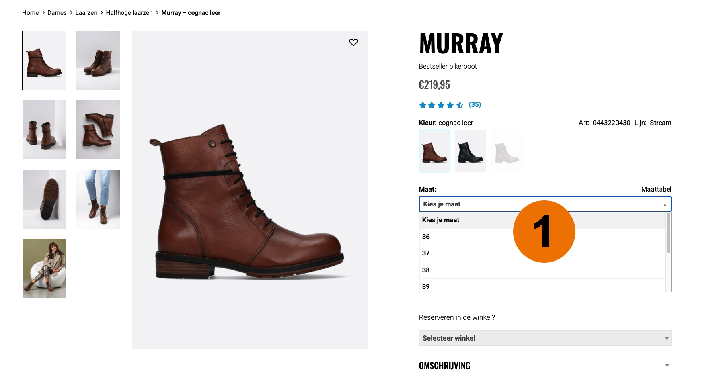This screenshot has height=380, width=711.
Task: Open model sitting in chair thumbnail
Action: [x=44, y=268]
